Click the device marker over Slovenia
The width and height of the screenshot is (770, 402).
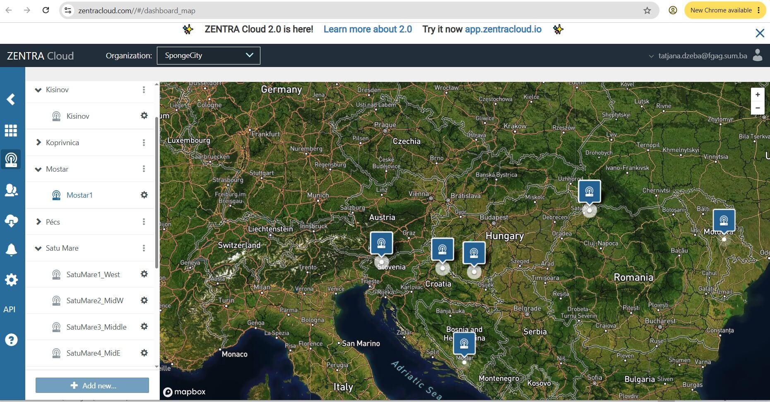381,243
